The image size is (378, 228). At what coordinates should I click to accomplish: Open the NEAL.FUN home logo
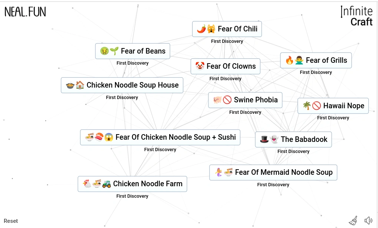pos(25,12)
